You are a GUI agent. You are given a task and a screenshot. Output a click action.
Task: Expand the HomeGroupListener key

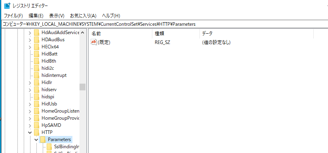point(30,111)
